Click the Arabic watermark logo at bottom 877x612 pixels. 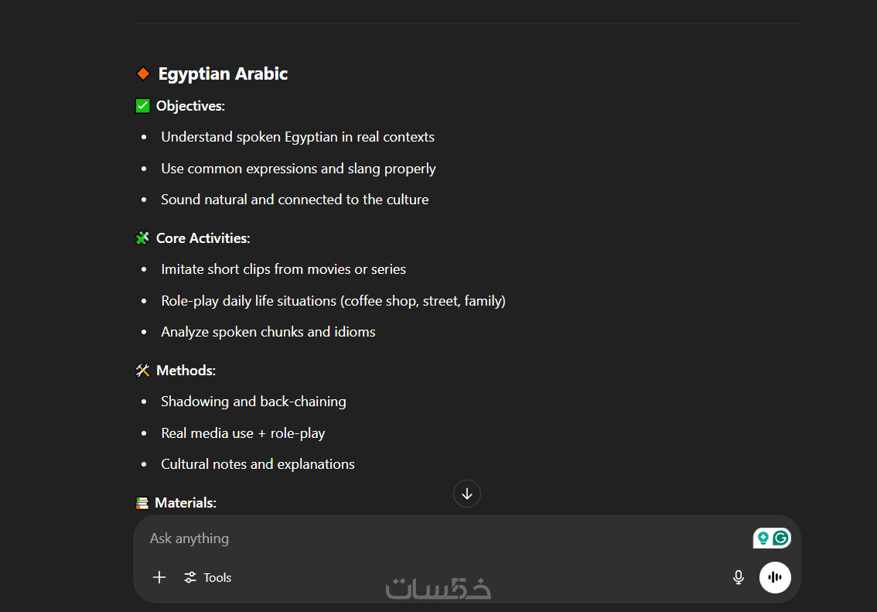(x=438, y=588)
